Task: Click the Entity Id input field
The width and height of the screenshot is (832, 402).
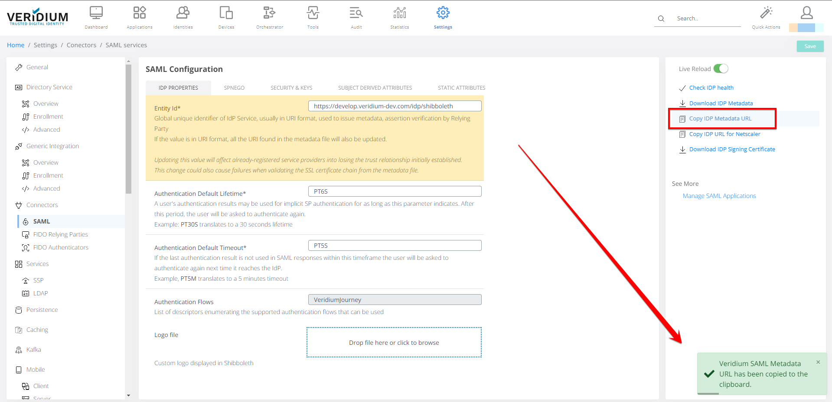Action: [x=395, y=106]
